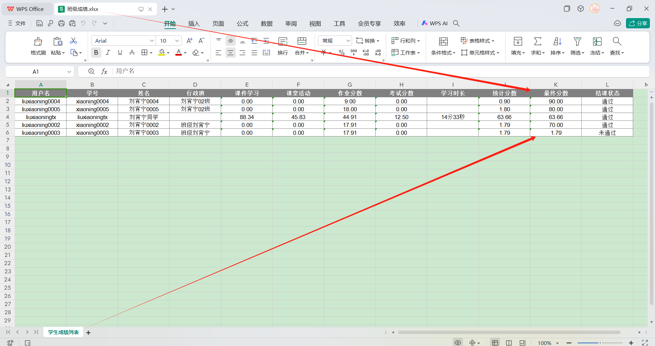655x346 pixels.
Task: Open the number format 常规 dropdown
Action: click(x=348, y=41)
